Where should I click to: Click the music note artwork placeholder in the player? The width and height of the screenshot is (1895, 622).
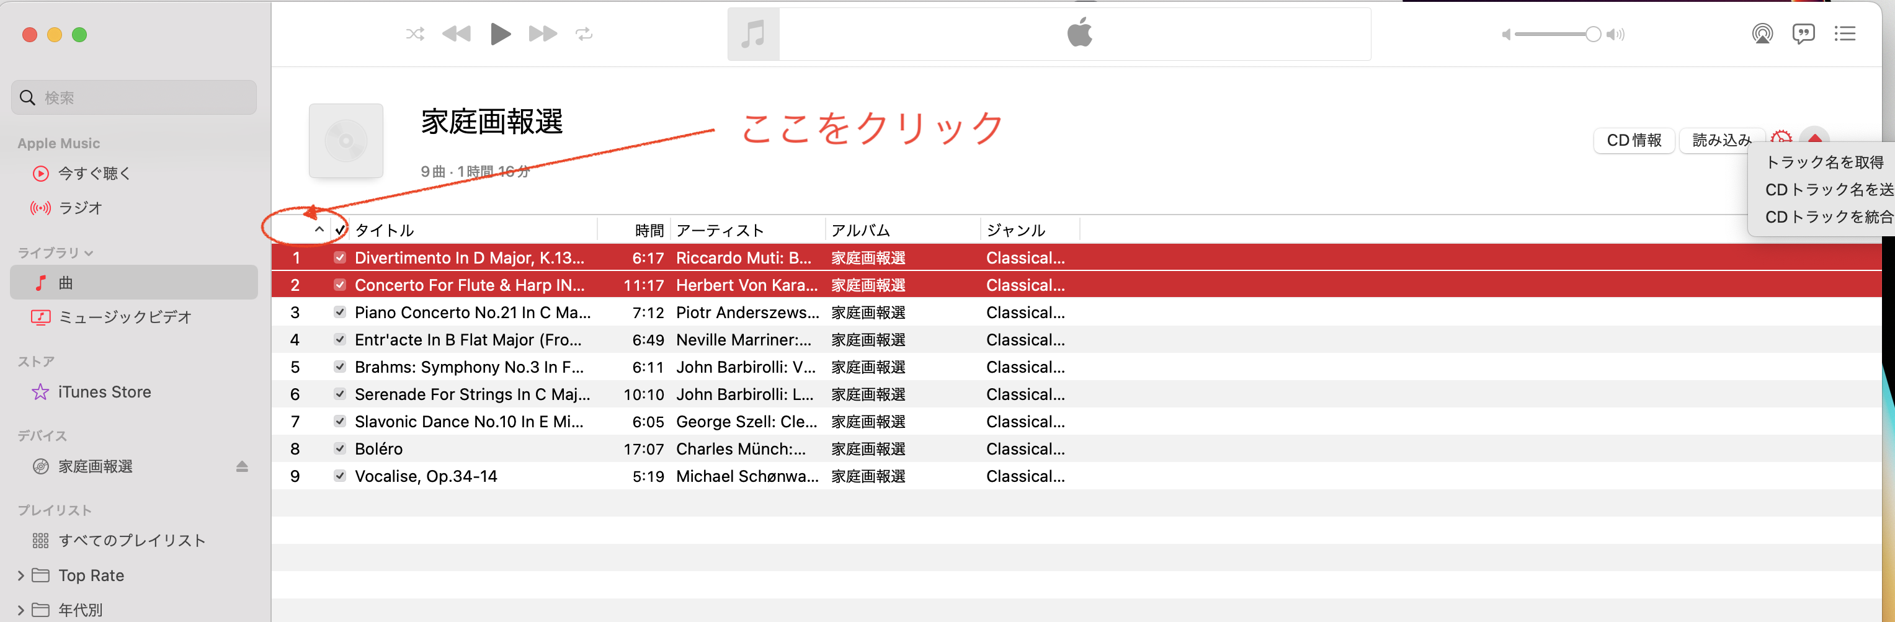pos(753,34)
